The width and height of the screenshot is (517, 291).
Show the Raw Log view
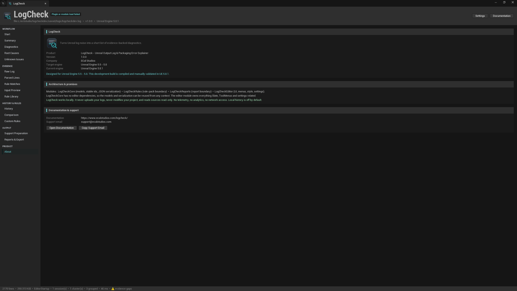click(x=20, y=72)
